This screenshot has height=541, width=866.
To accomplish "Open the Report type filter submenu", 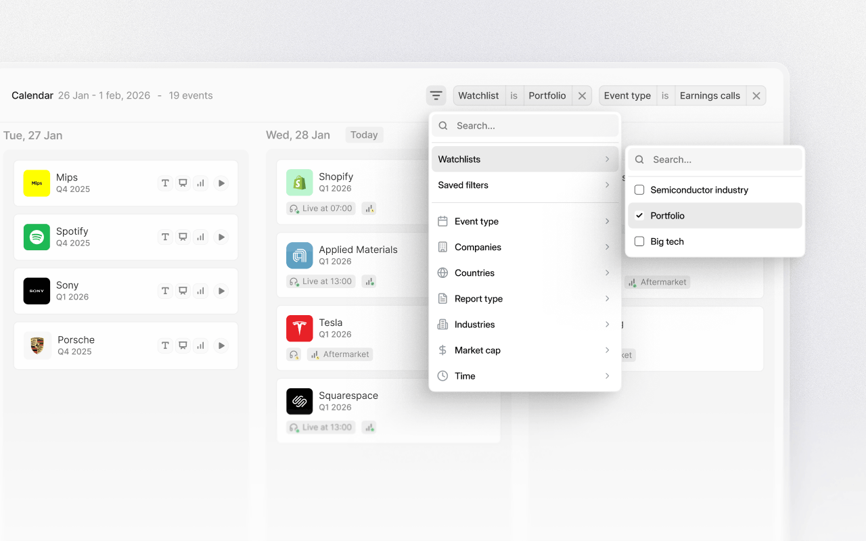I will point(525,298).
